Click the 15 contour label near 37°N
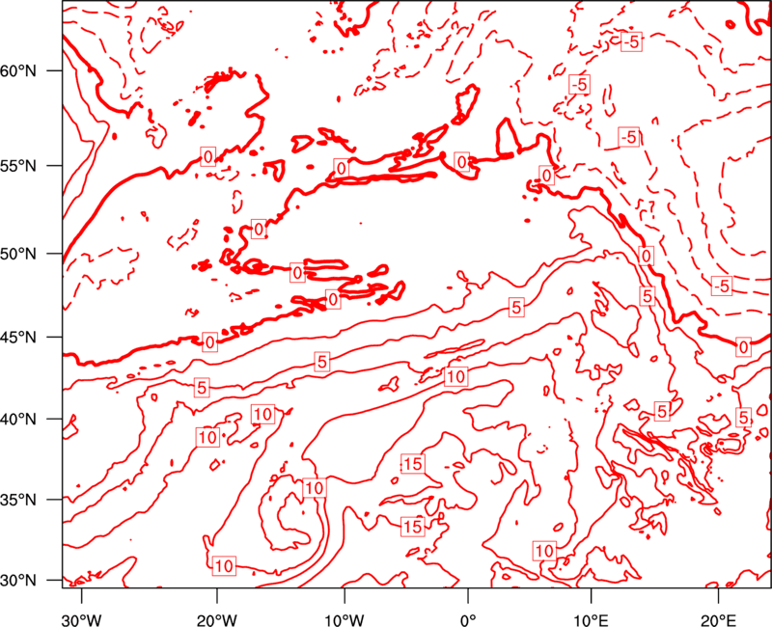This screenshot has width=772, height=627. click(413, 464)
